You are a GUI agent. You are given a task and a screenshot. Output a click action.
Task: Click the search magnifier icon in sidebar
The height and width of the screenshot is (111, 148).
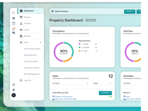click(14, 13)
